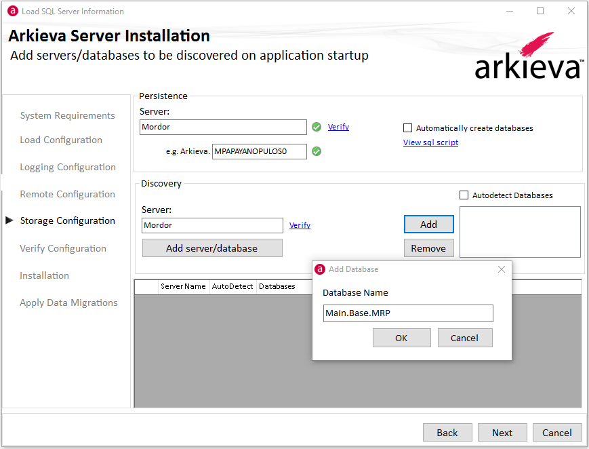
Task: Click the Arkieva logo in the header
Action: click(x=529, y=56)
